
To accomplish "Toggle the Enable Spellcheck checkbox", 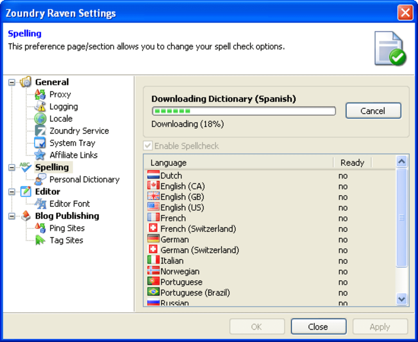I will pyautogui.click(x=148, y=146).
